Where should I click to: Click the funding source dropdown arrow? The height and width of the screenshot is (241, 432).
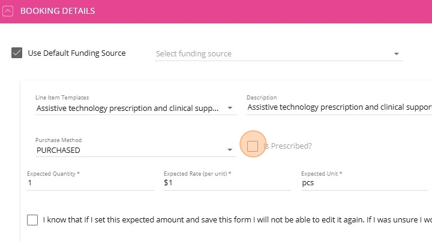tap(397, 54)
